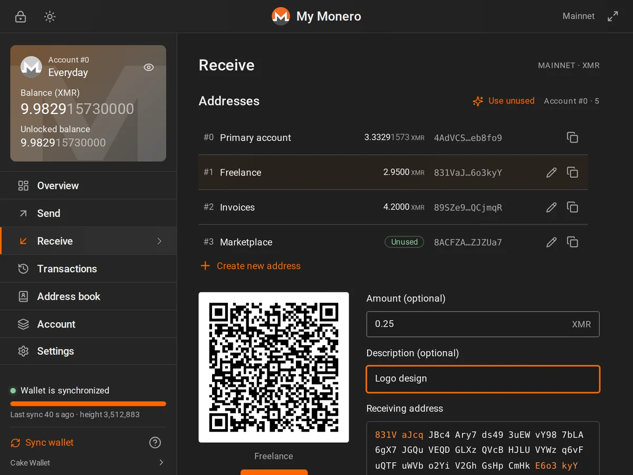Click the sync height 3,512,883 text

click(x=110, y=415)
